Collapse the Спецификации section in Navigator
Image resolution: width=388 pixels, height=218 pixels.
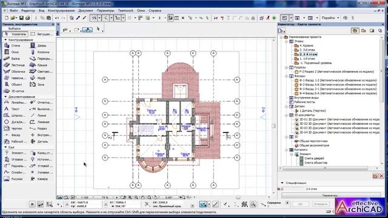point(283,183)
